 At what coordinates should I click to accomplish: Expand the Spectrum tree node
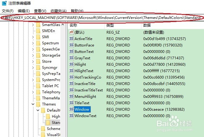pyautogui.click(x=33, y=43)
